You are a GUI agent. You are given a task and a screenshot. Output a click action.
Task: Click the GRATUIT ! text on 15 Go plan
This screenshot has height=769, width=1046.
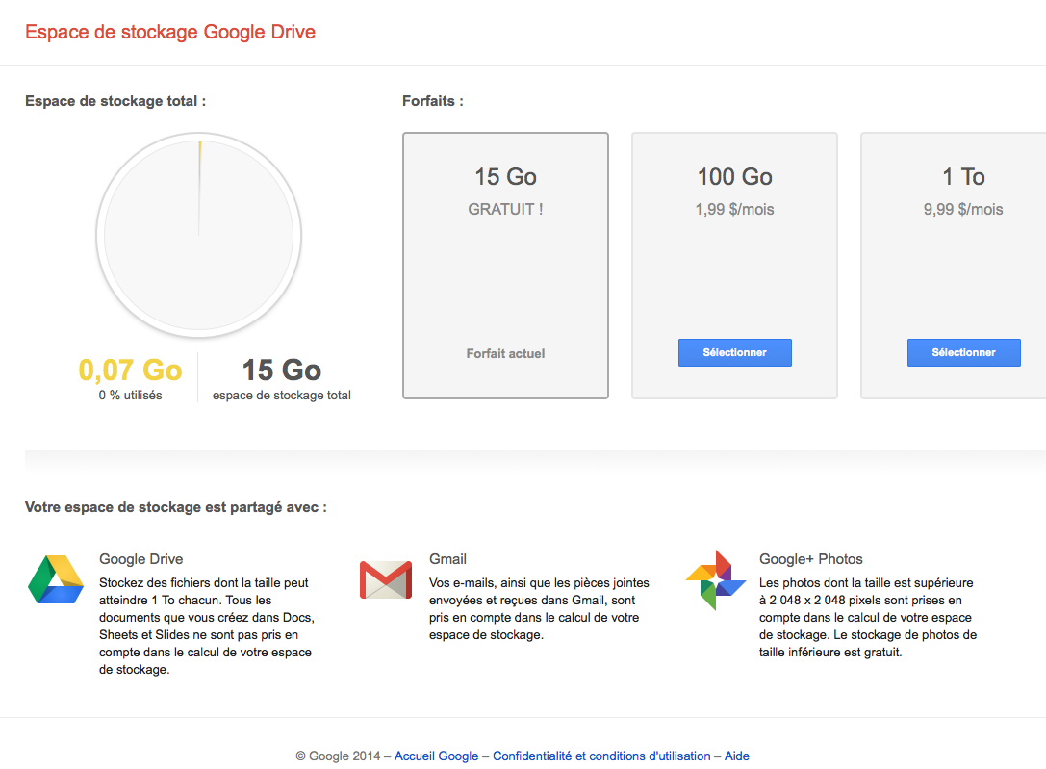(x=505, y=209)
